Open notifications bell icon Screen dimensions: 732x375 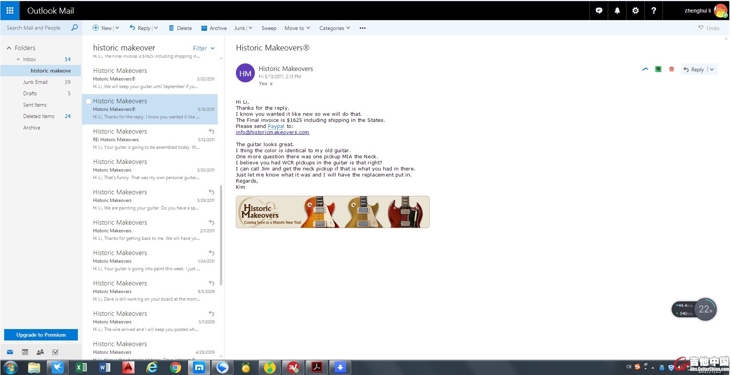click(x=617, y=11)
